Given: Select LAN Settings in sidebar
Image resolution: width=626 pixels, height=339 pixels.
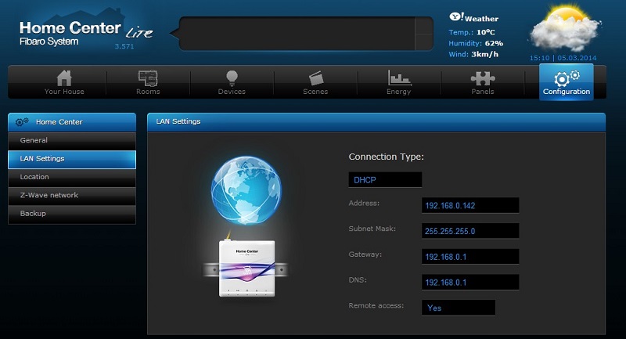Looking at the screenshot, I should [x=72, y=159].
